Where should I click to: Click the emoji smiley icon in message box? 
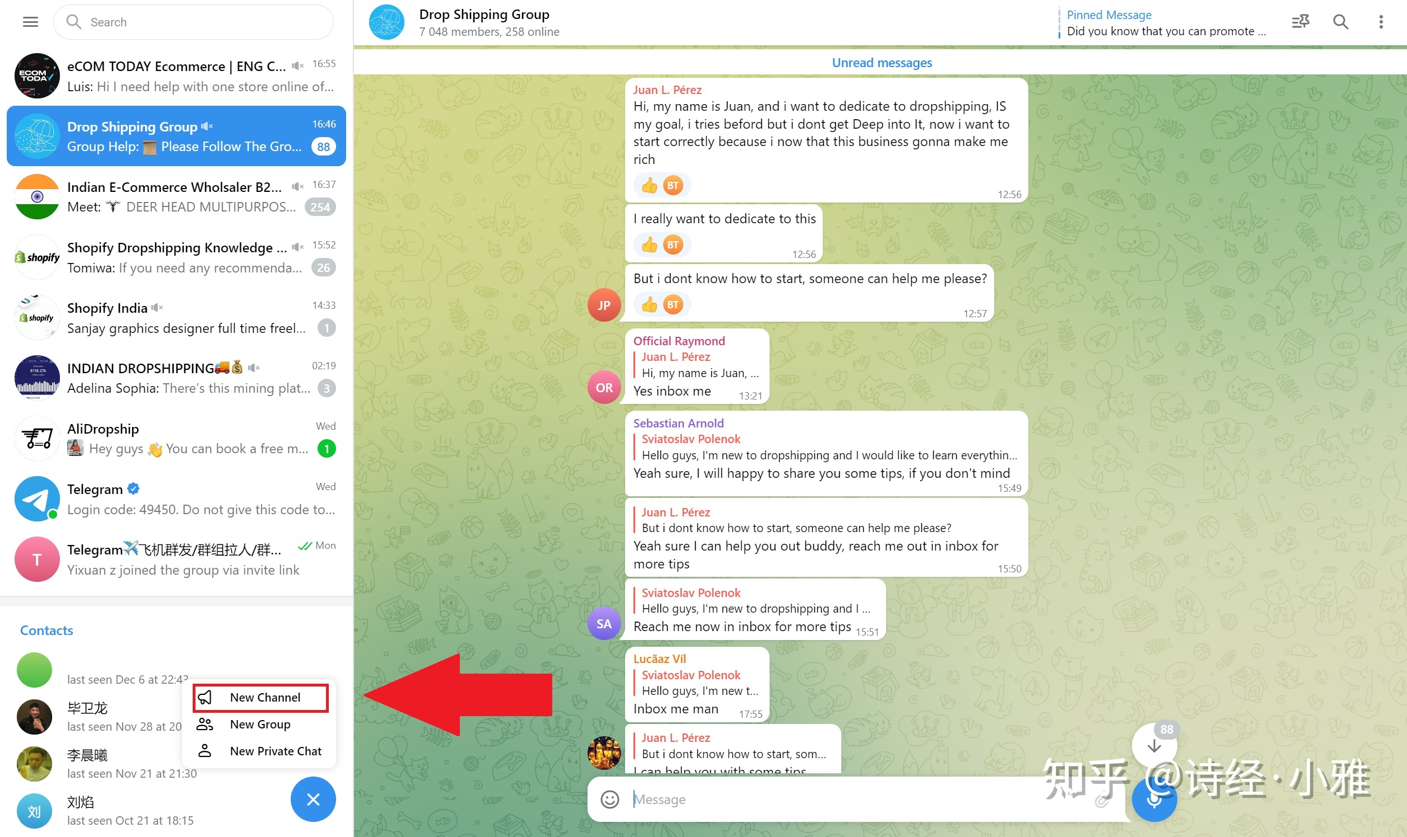coord(609,799)
